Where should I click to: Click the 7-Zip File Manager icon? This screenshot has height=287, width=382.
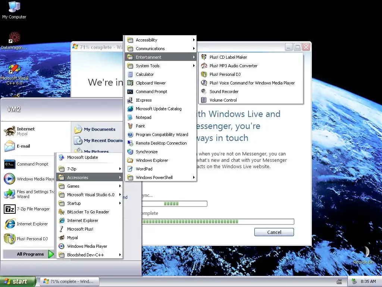pyautogui.click(x=10, y=209)
